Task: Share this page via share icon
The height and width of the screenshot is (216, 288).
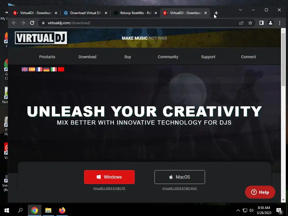Action: pos(241,23)
